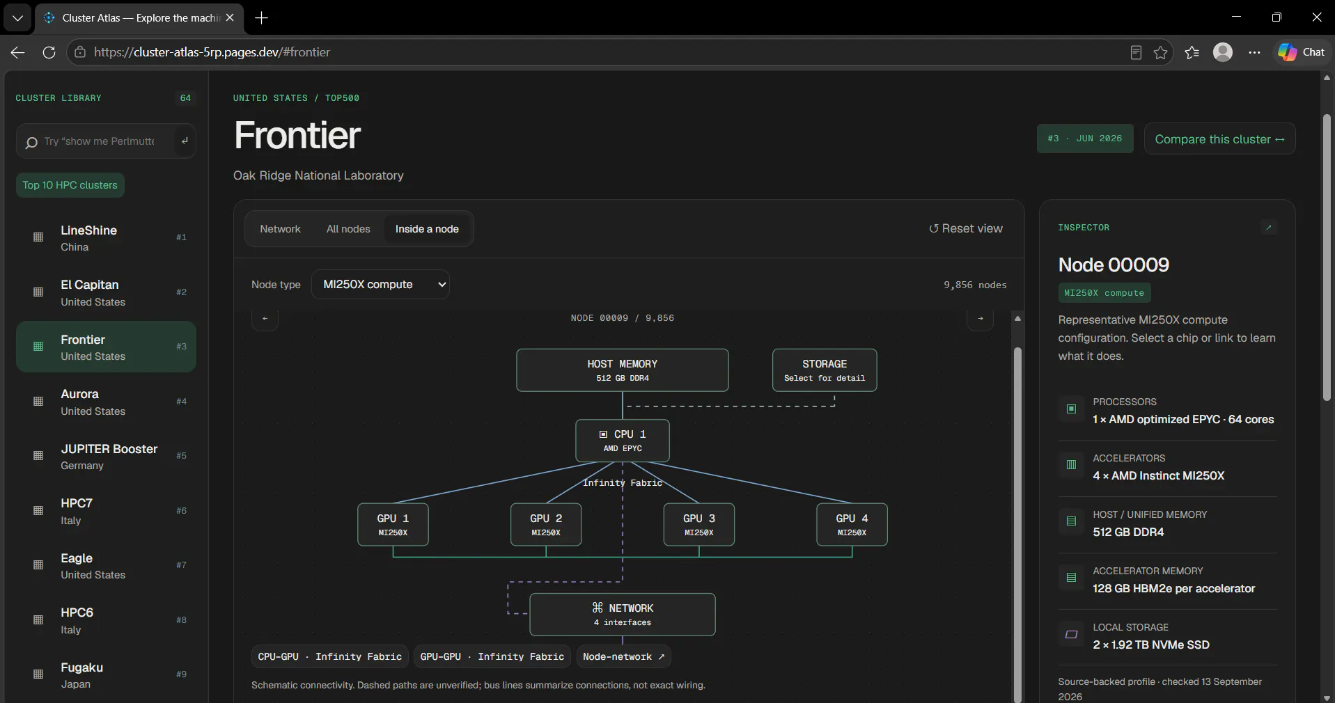Refresh the browser page

[49, 52]
